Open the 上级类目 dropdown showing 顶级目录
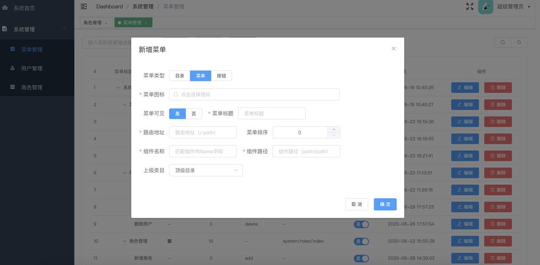This screenshot has width=540, height=265. (x=206, y=170)
